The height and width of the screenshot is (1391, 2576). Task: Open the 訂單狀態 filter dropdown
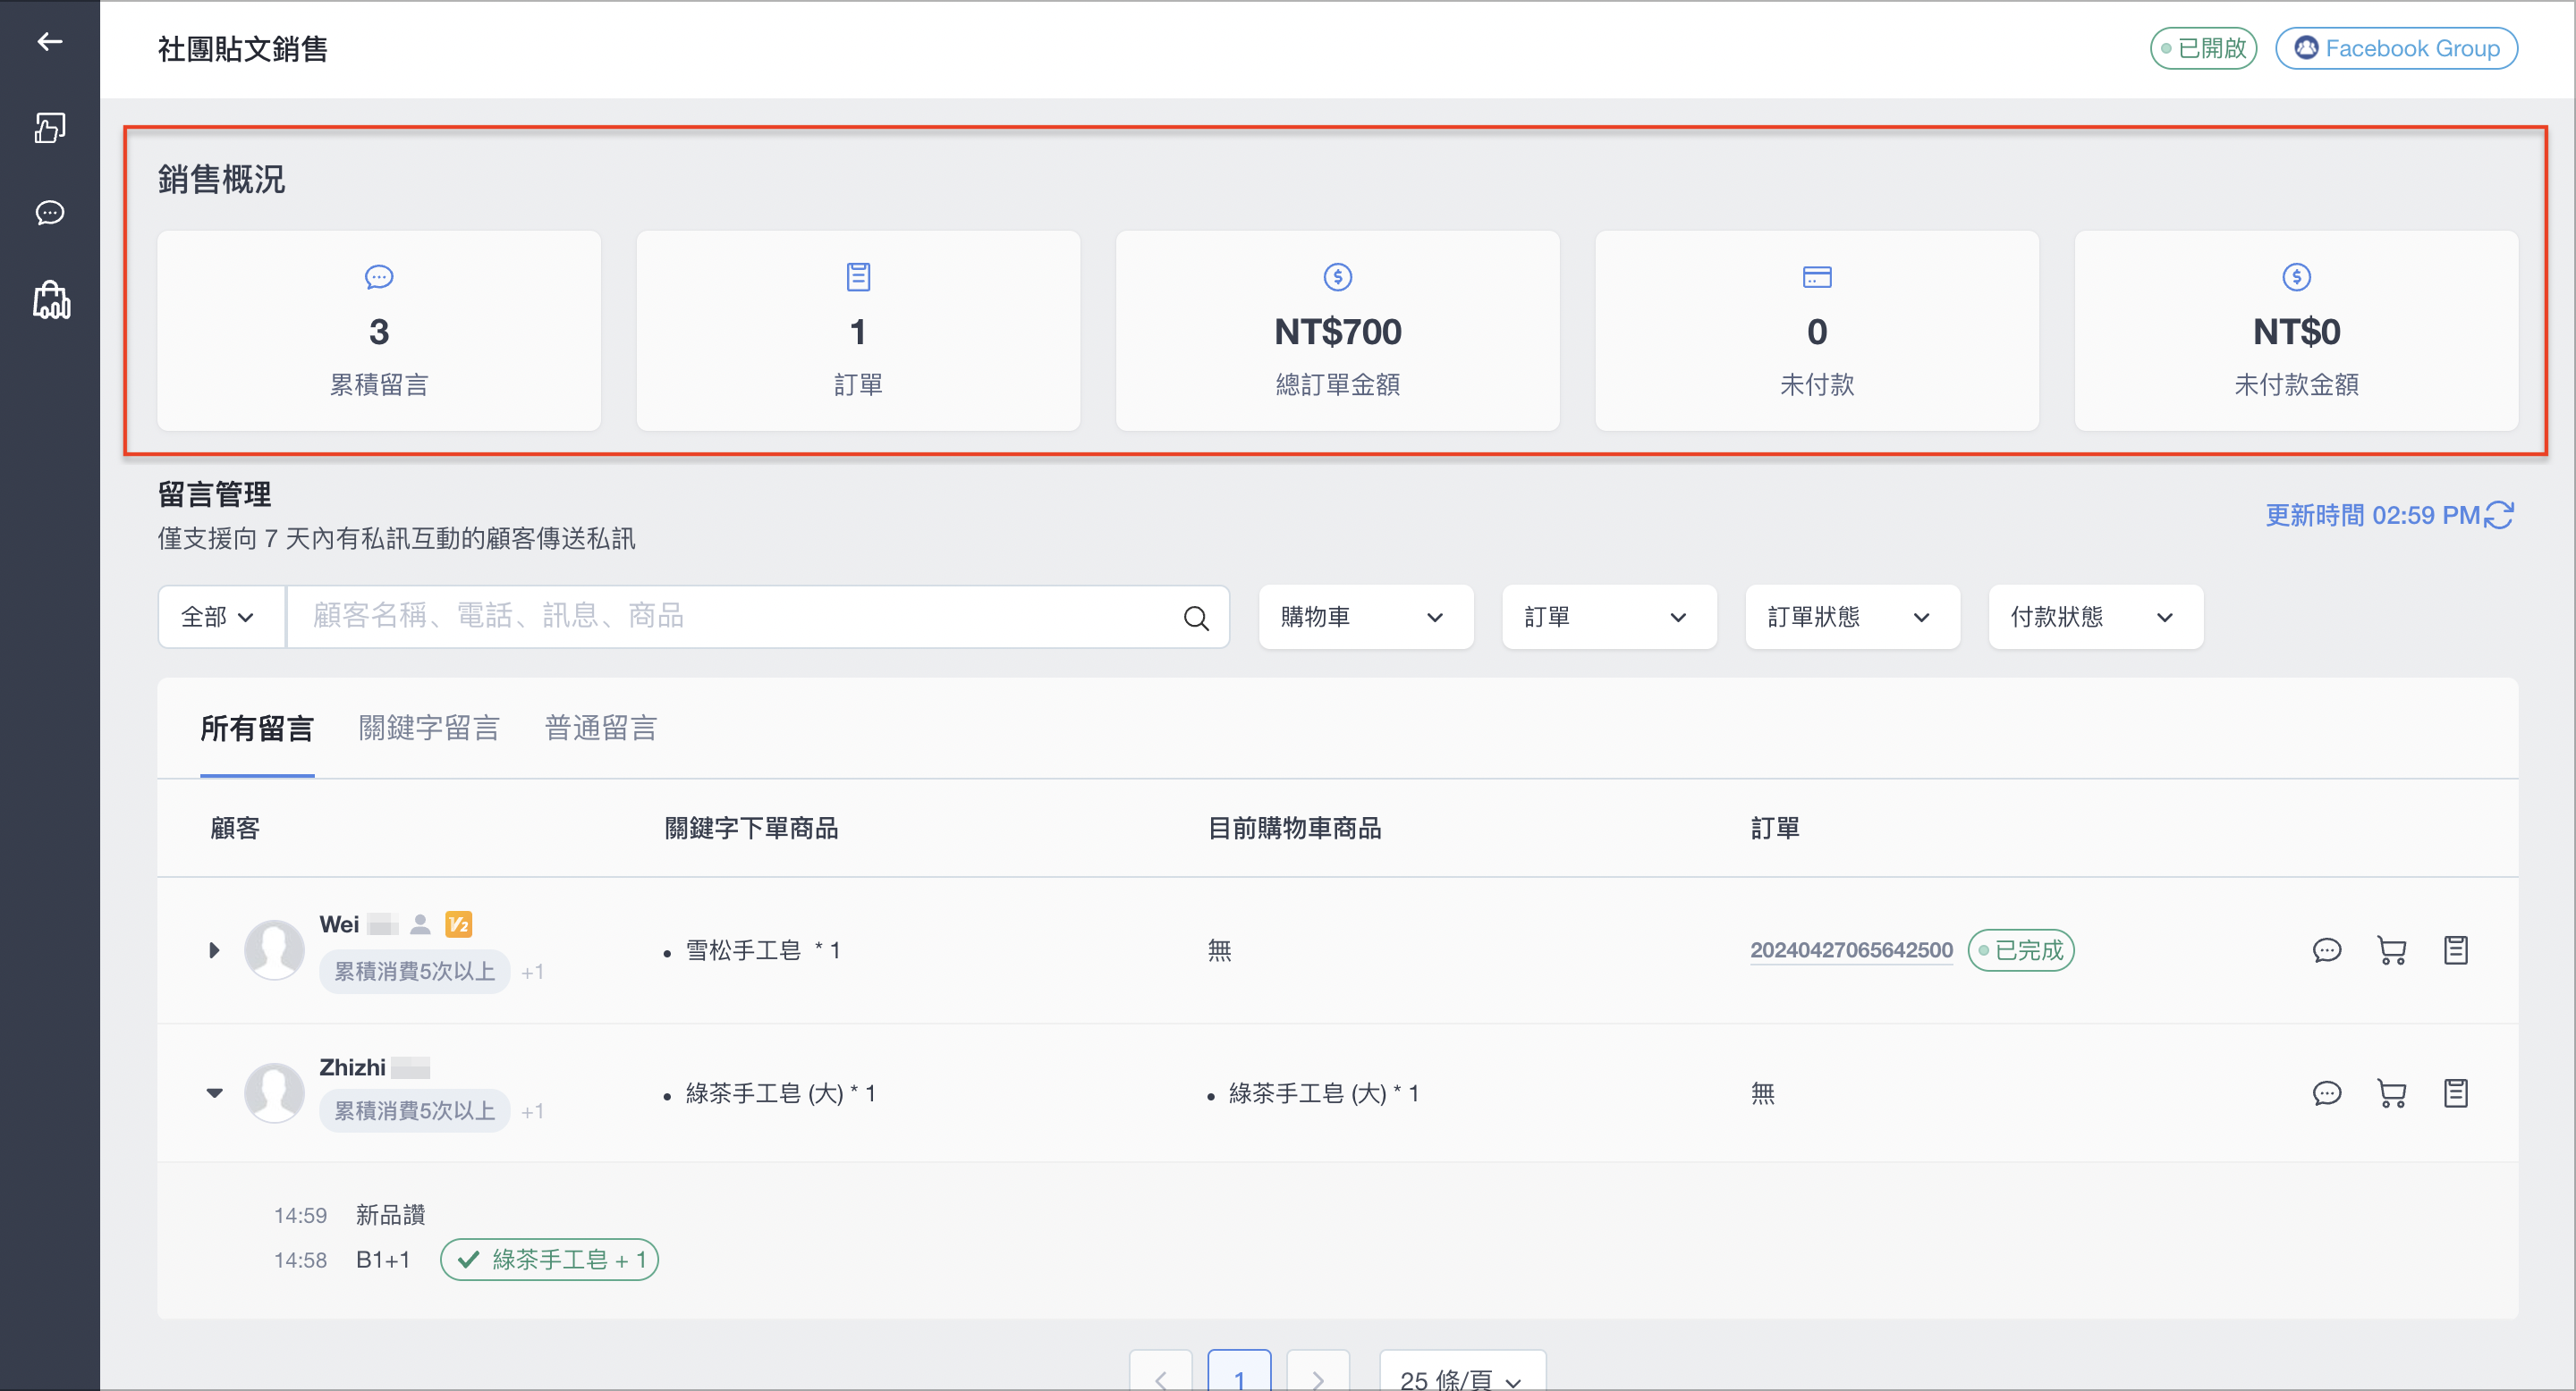pyautogui.click(x=1852, y=618)
